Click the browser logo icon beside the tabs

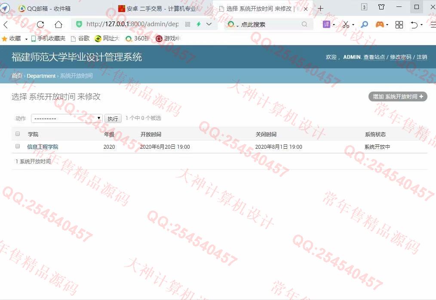click(4, 8)
